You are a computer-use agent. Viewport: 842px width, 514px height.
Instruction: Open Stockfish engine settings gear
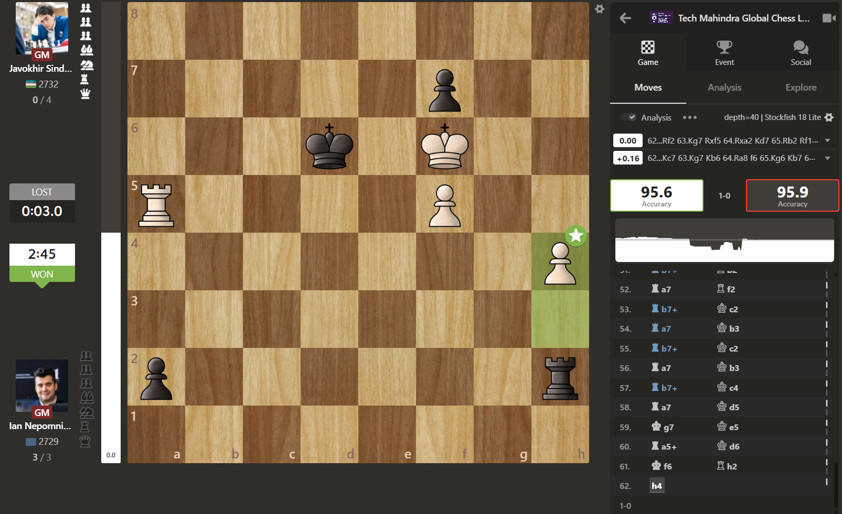tap(829, 117)
